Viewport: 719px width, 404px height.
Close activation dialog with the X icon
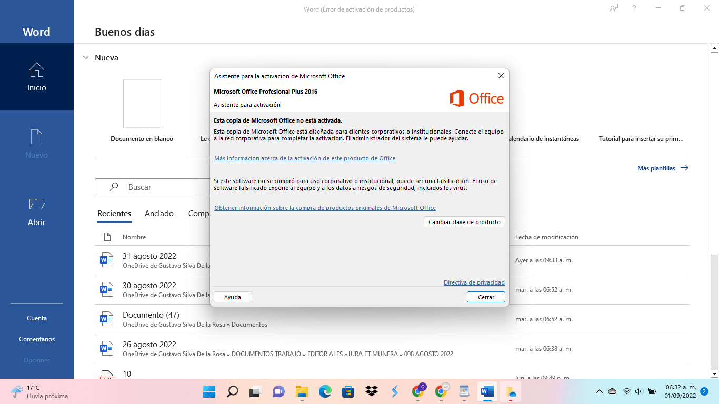[x=501, y=76]
